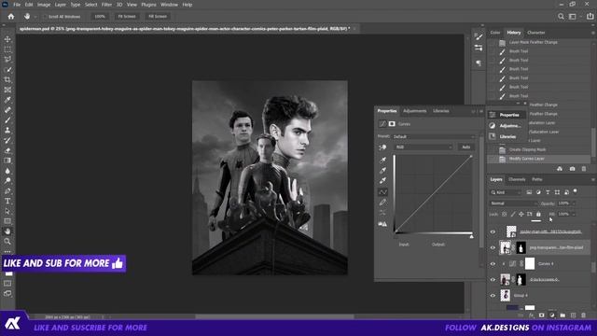Screen dimensions: 597x336
Task: Select Modify Curves Layer history state
Action: coord(539,159)
